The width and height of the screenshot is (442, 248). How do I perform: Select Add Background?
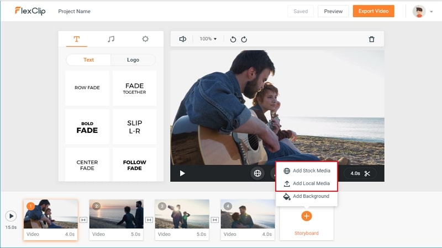(307, 196)
